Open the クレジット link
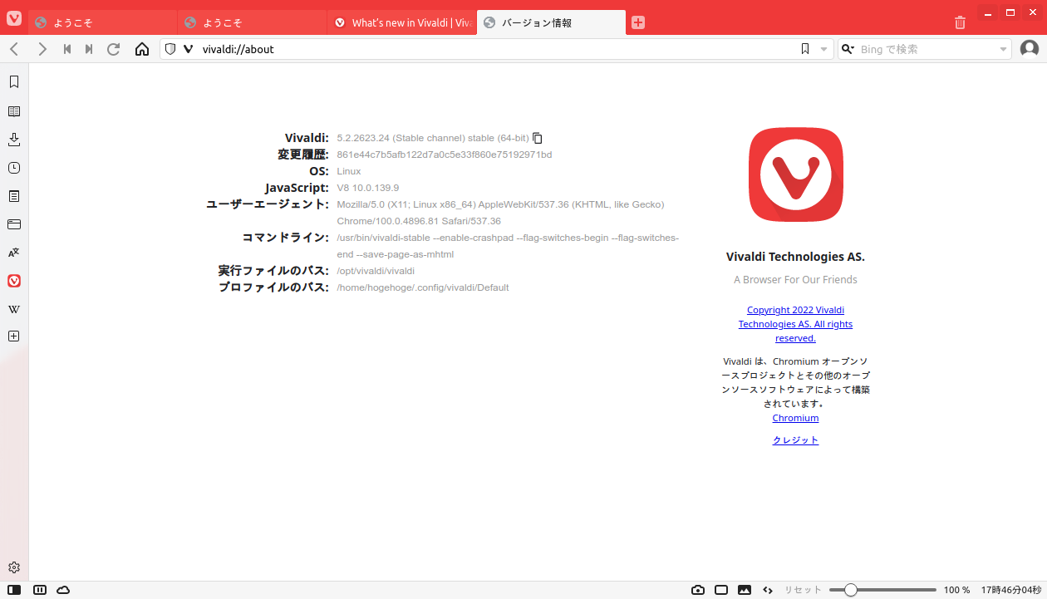The width and height of the screenshot is (1047, 599). 795,440
